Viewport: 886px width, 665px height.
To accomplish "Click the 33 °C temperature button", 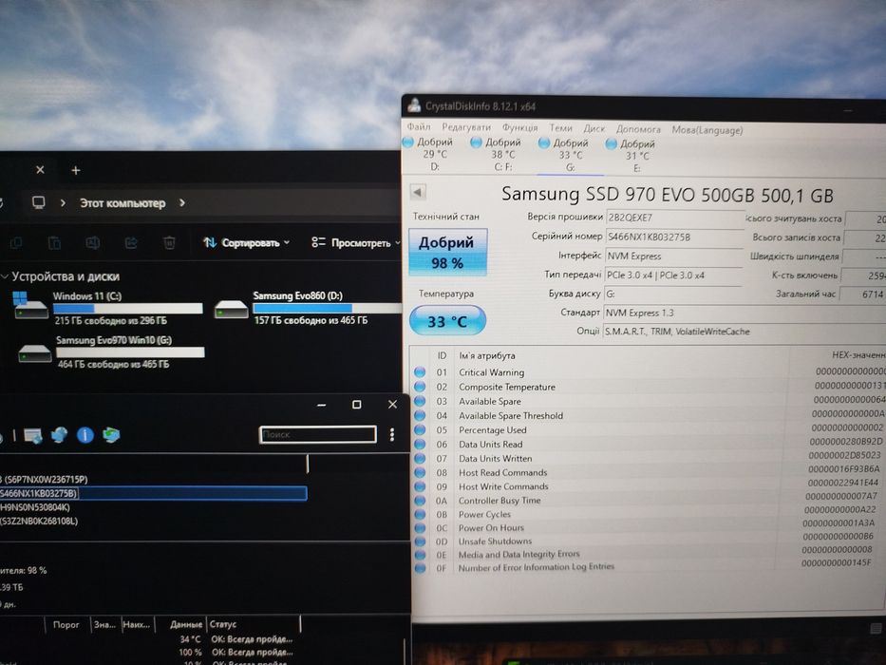I will pyautogui.click(x=447, y=321).
